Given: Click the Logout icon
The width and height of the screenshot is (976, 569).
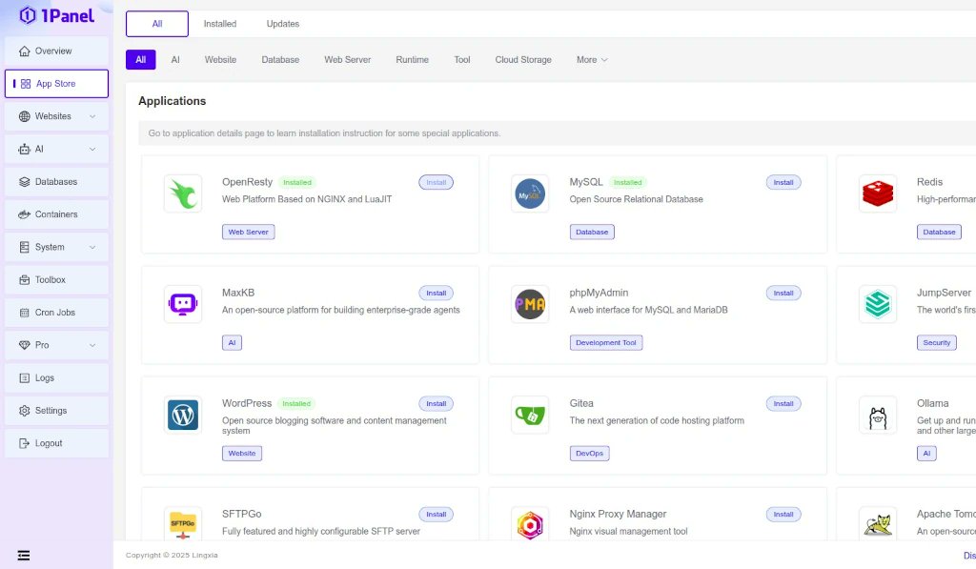Looking at the screenshot, I should (x=24, y=443).
